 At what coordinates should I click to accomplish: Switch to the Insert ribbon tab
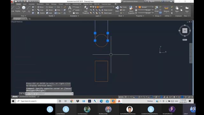(x=25, y=4)
